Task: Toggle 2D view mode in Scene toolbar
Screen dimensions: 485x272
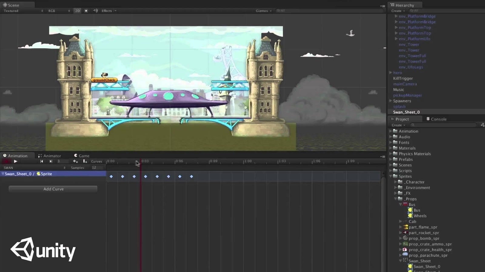Action: [x=77, y=11]
